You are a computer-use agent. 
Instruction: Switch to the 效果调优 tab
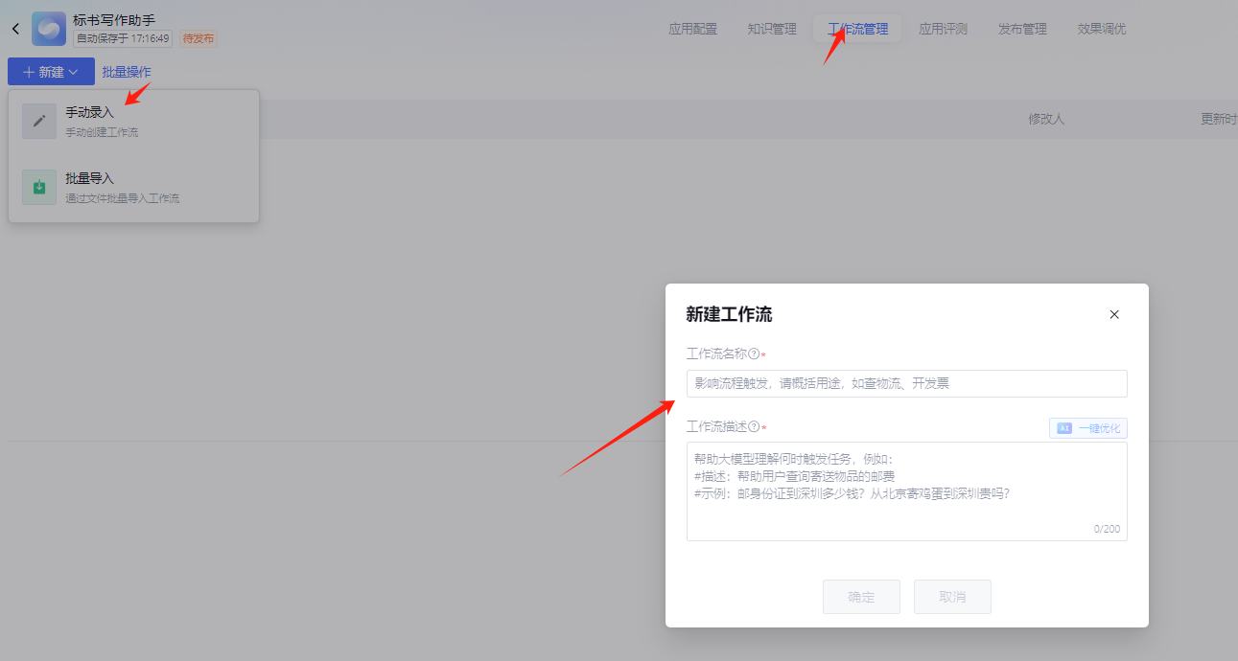tap(1102, 29)
